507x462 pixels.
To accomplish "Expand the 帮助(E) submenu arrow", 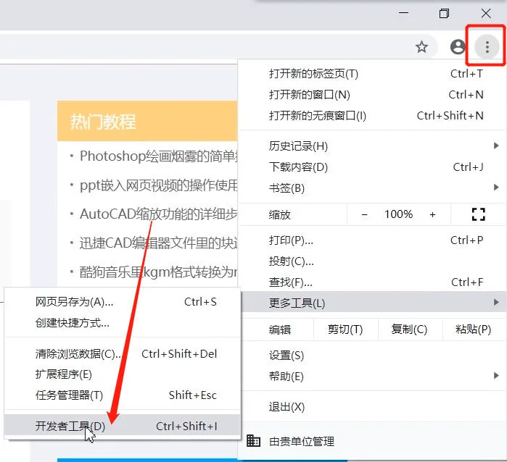I will pos(496,375).
